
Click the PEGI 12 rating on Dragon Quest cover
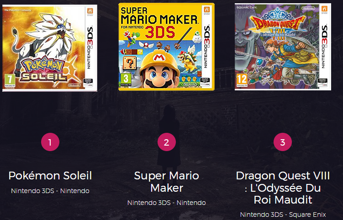[x=242, y=80]
